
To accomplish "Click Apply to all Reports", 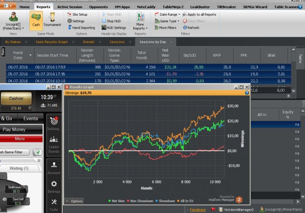I will pos(200,14).
